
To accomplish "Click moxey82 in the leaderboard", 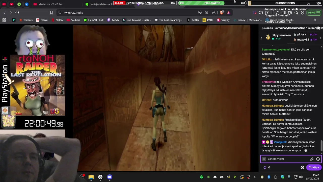I will click(x=303, y=40).
